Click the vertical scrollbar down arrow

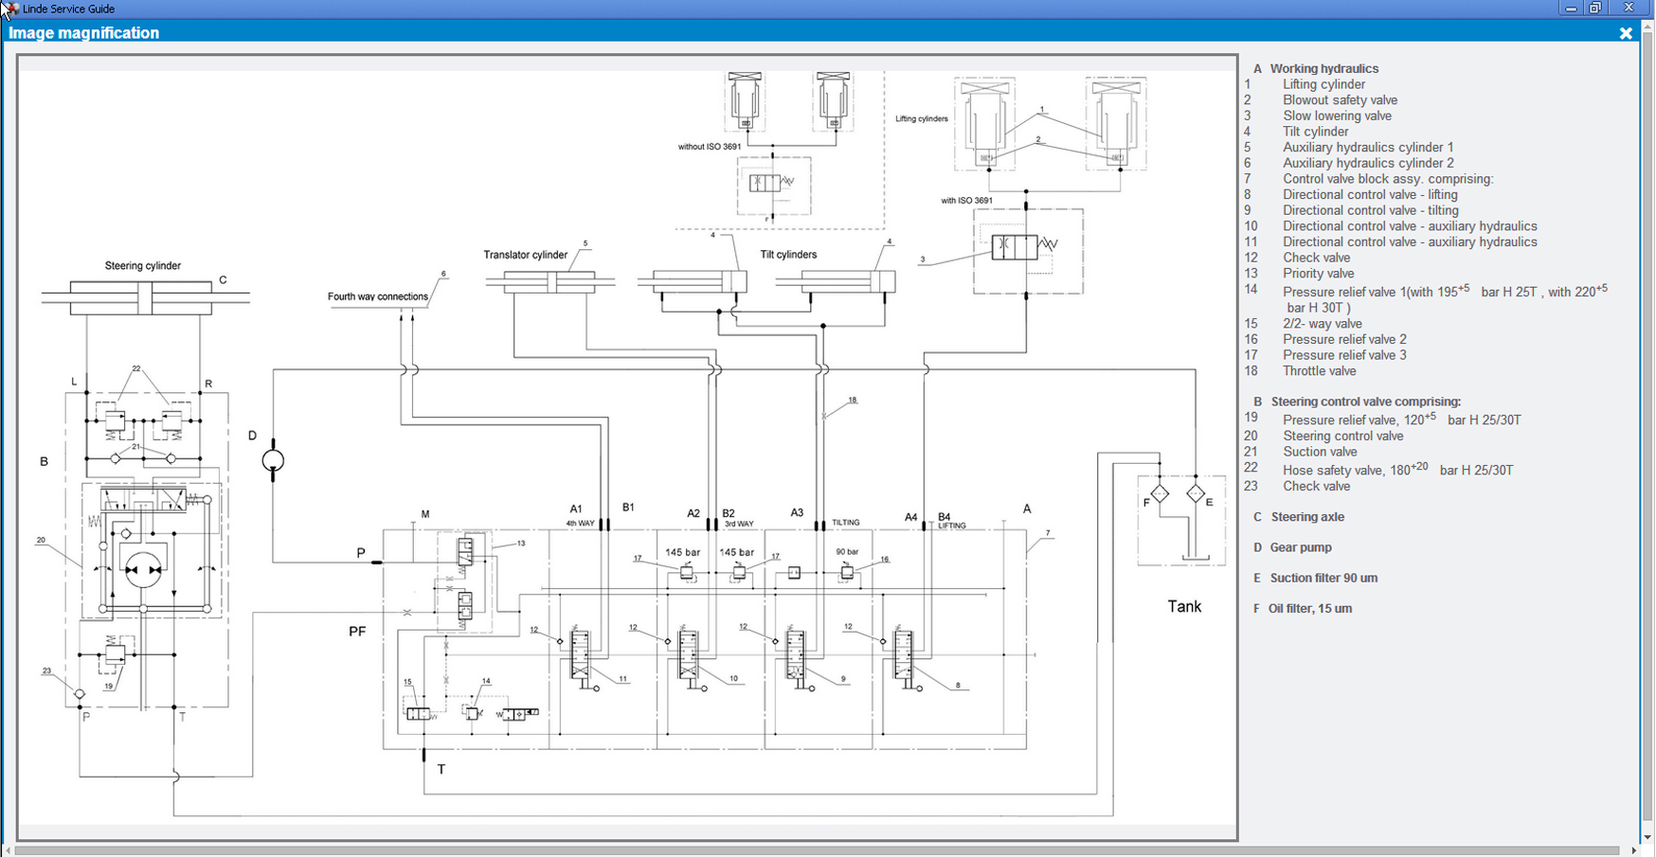point(1647,837)
